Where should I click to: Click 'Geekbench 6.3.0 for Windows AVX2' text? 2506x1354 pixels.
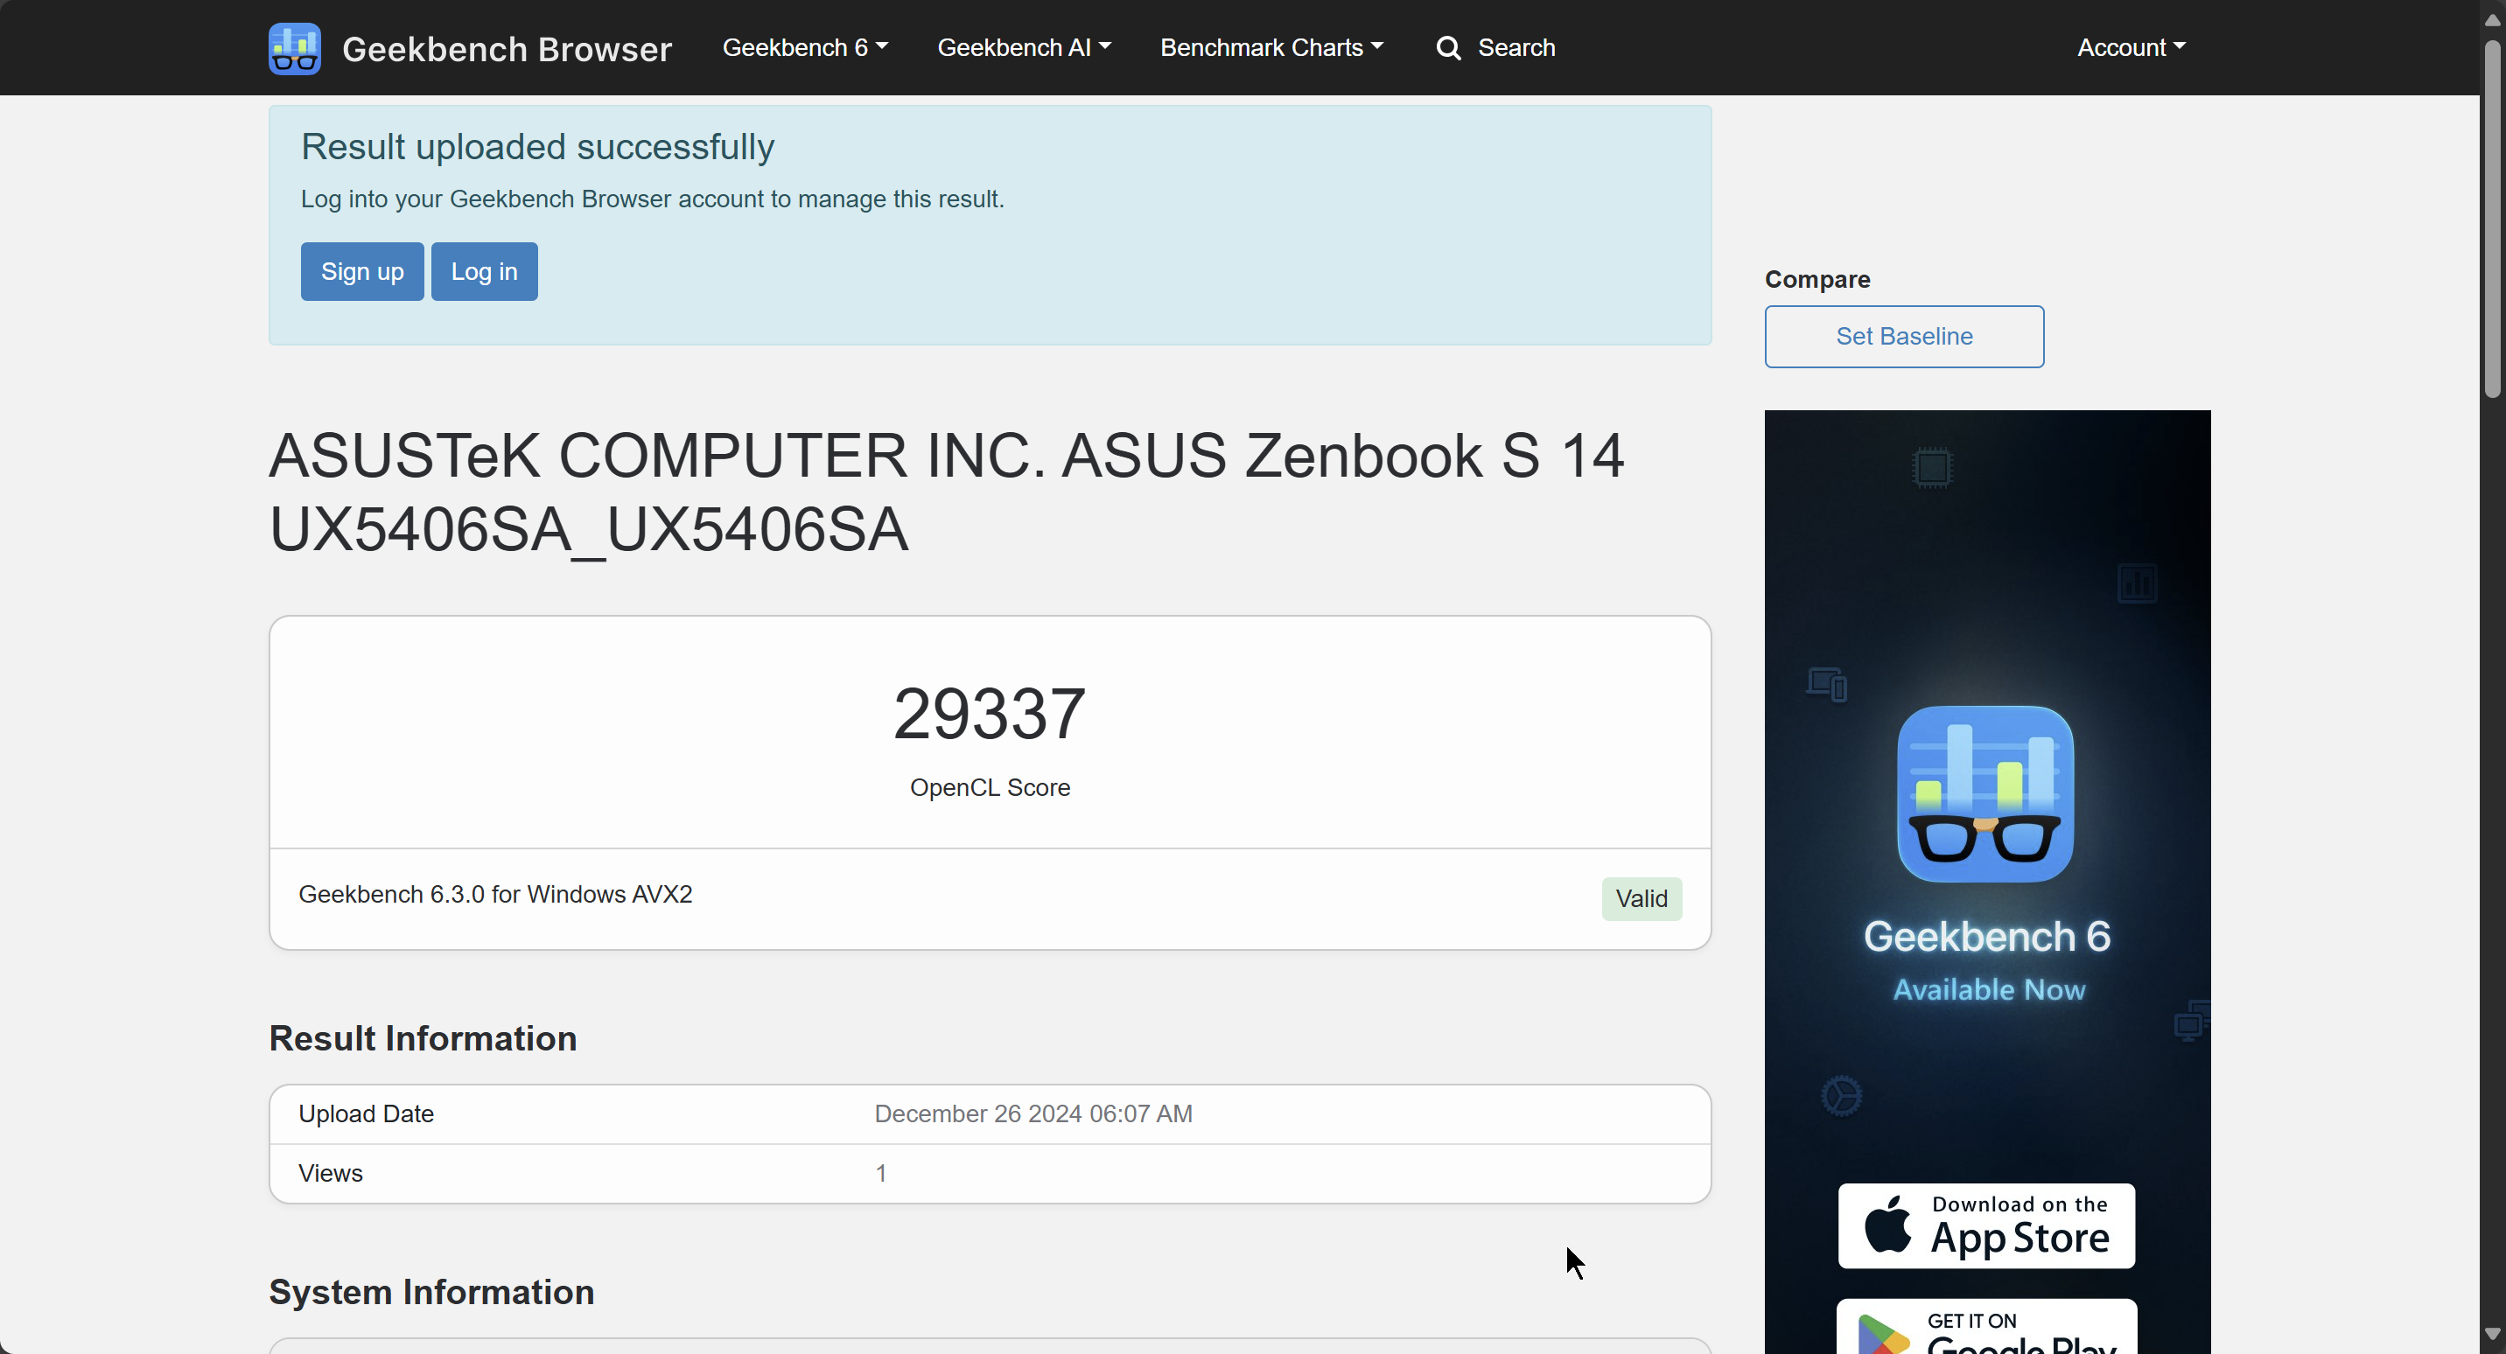(495, 895)
